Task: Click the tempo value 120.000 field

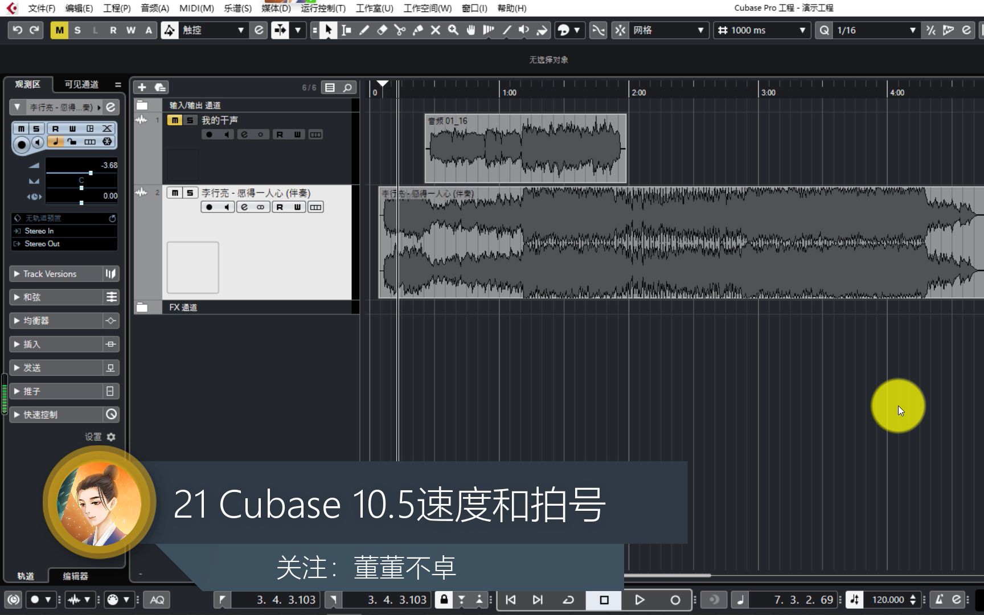Action: point(888,600)
